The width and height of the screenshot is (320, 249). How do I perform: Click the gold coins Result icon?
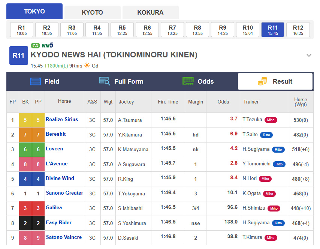(x=262, y=81)
